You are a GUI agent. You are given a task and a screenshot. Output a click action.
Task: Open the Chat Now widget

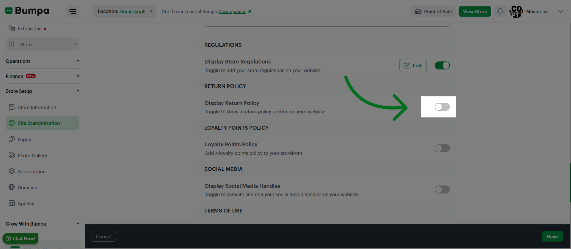click(x=21, y=238)
